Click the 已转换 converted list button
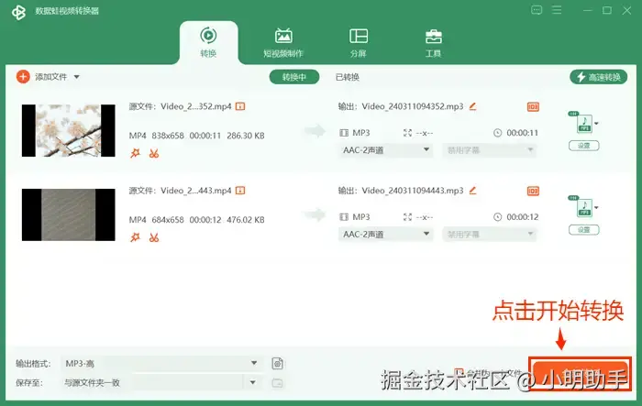This screenshot has height=406, width=642. (x=348, y=77)
